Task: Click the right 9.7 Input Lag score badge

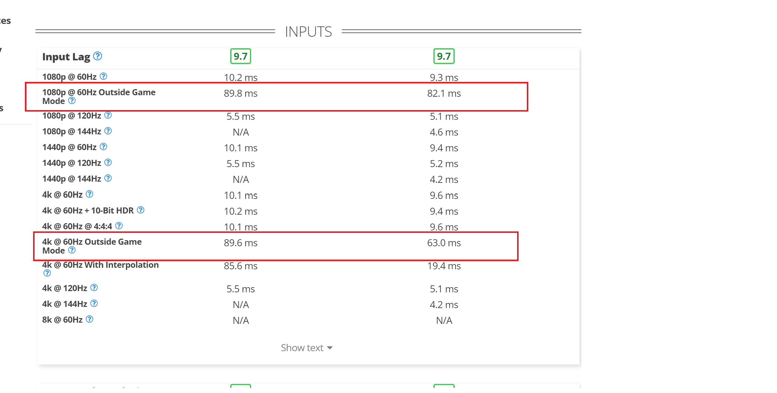Action: click(444, 56)
